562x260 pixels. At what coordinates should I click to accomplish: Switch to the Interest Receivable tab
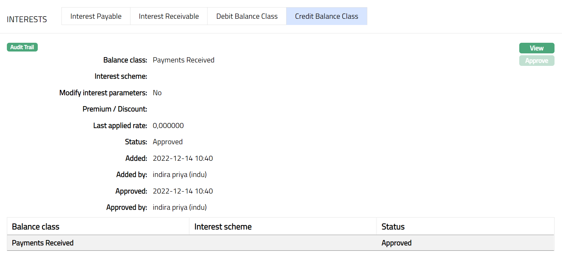point(169,16)
